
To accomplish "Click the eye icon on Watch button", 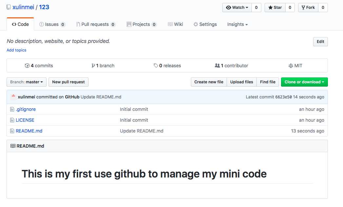I will [x=228, y=8].
